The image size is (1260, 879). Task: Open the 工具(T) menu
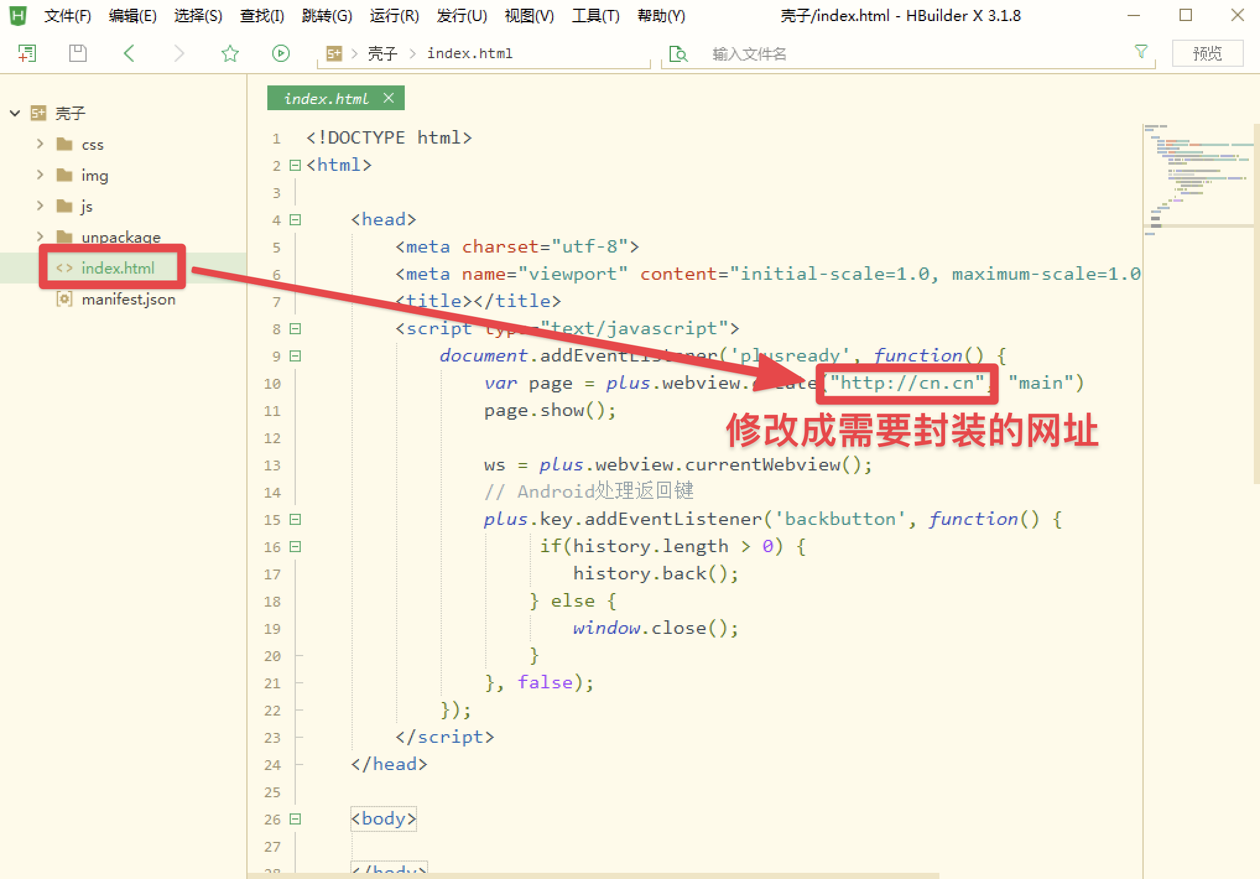(595, 15)
